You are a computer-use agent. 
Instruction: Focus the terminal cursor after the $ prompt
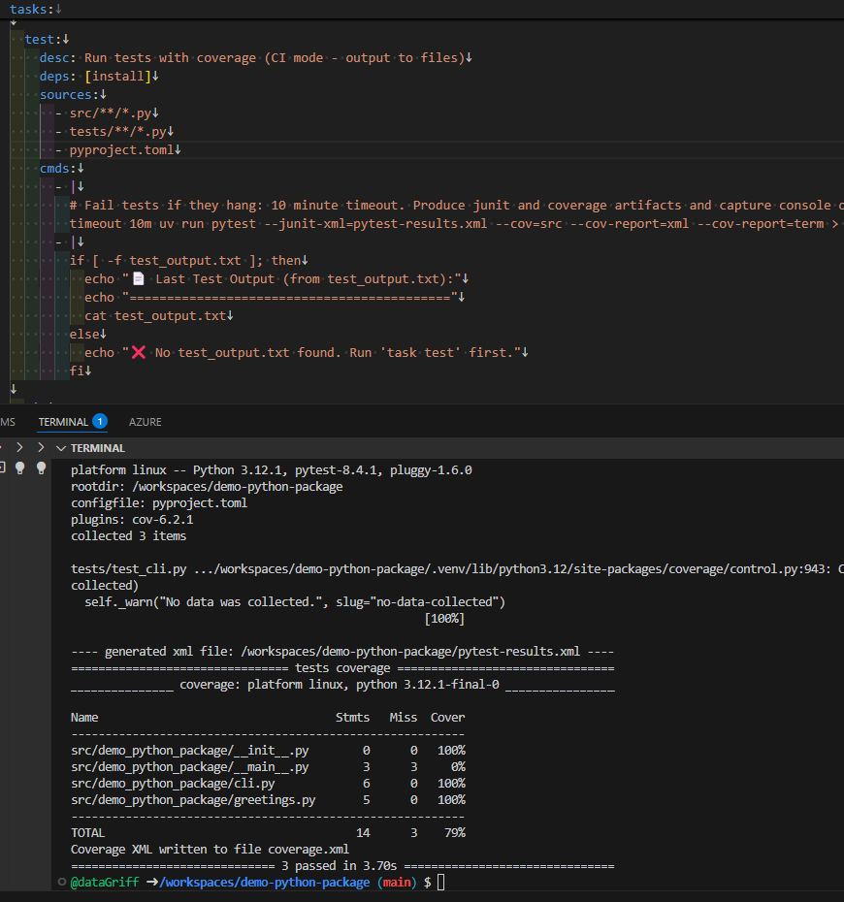(440, 882)
